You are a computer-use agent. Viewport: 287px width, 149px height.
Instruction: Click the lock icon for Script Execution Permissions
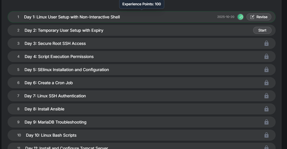[x=266, y=56]
